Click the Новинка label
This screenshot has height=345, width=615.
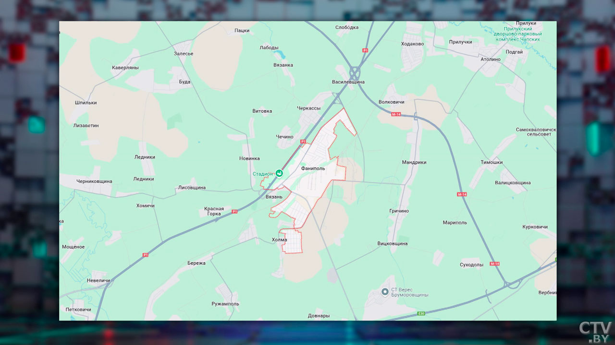(249, 159)
